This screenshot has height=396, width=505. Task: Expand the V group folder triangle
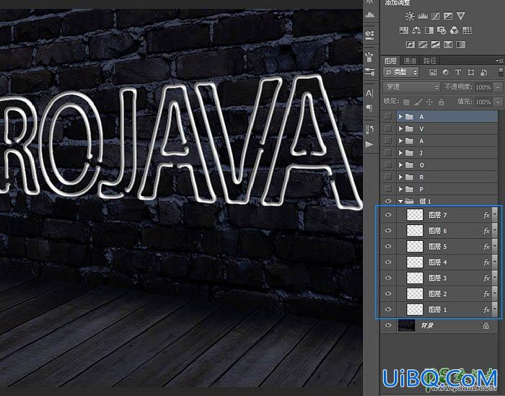[x=400, y=129]
